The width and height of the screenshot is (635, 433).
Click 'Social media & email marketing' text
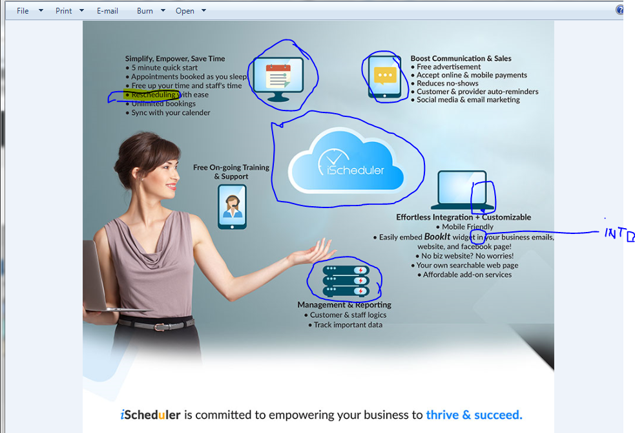[468, 100]
